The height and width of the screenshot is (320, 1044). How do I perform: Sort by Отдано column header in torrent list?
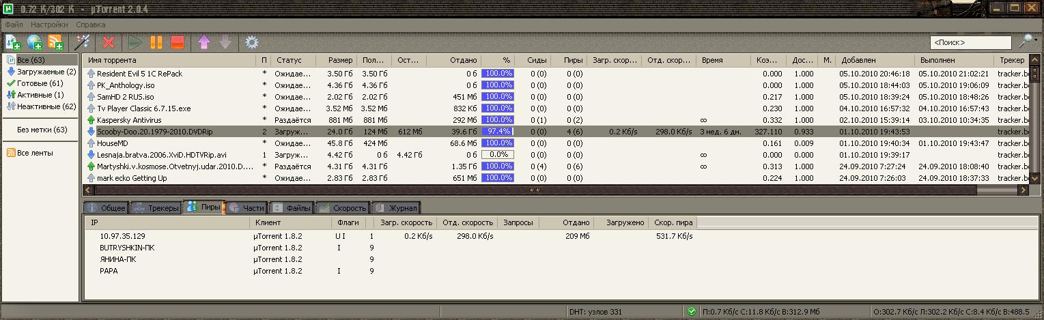click(x=453, y=60)
